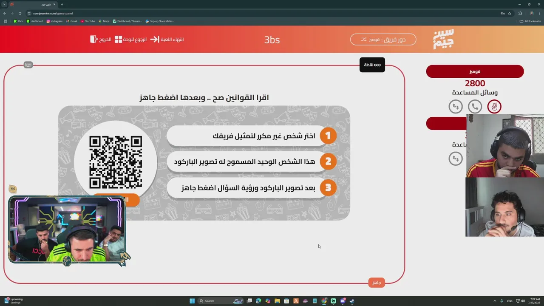544x306 pixels.
Task: Click the 2800 team score
Action: pos(475,83)
